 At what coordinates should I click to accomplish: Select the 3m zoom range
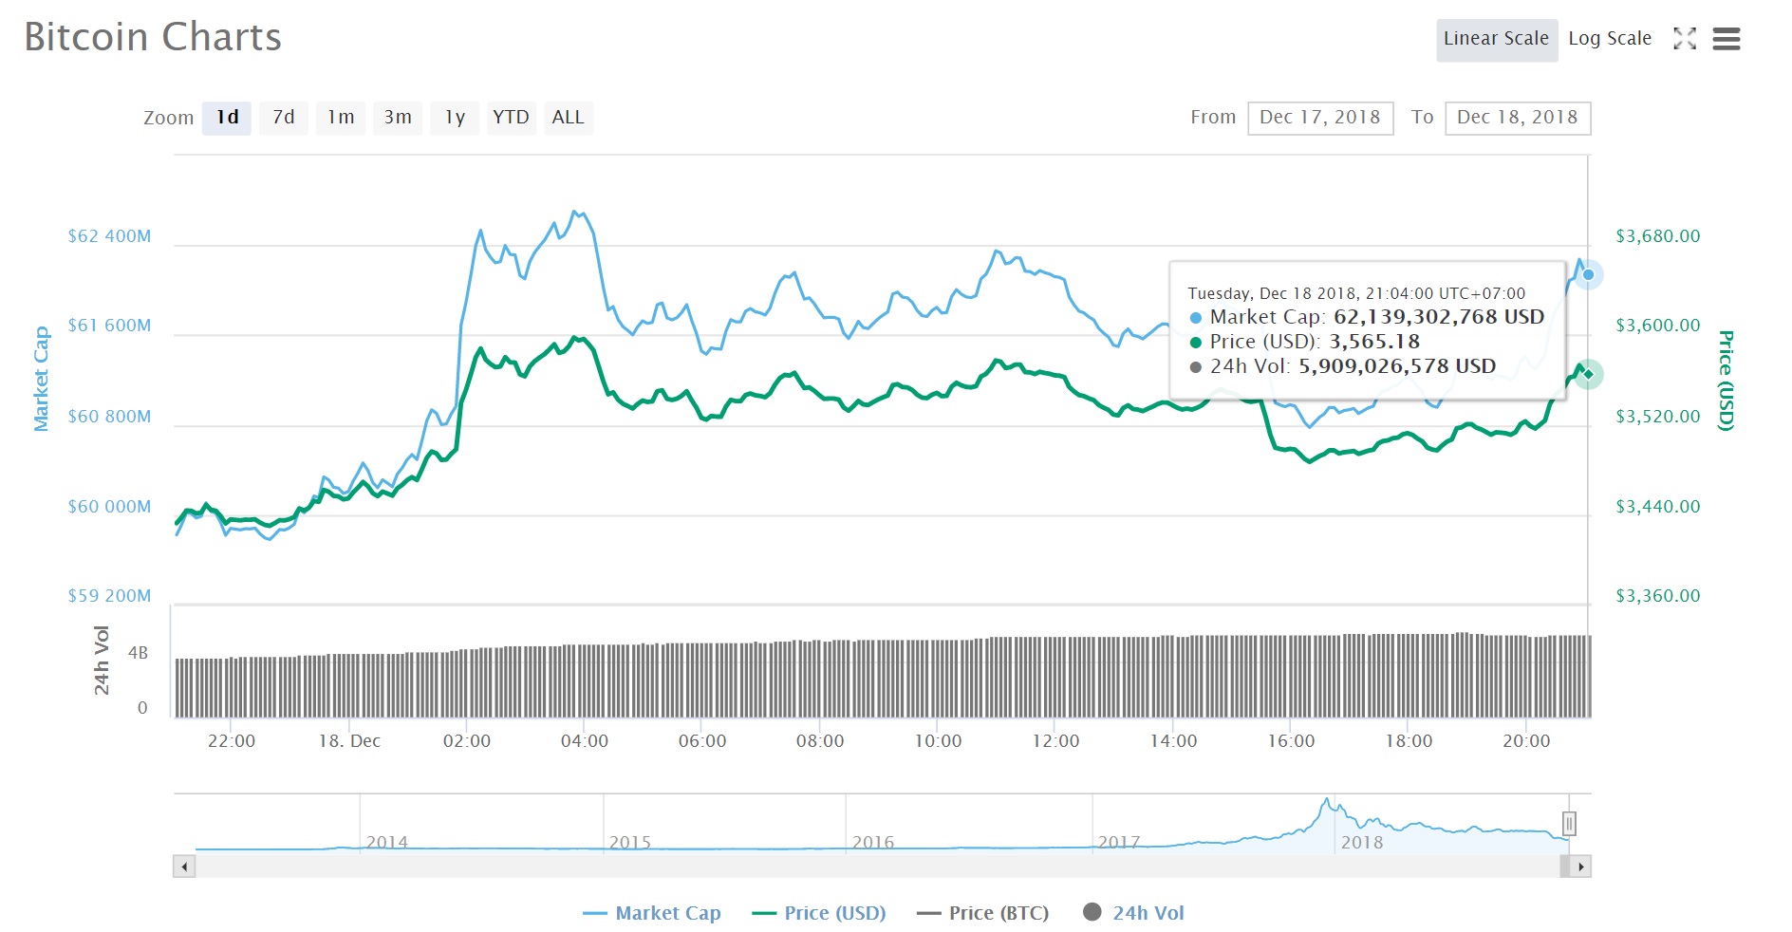pos(398,118)
